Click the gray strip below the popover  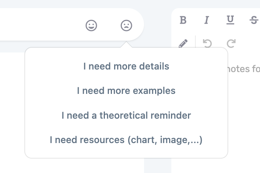157,166
